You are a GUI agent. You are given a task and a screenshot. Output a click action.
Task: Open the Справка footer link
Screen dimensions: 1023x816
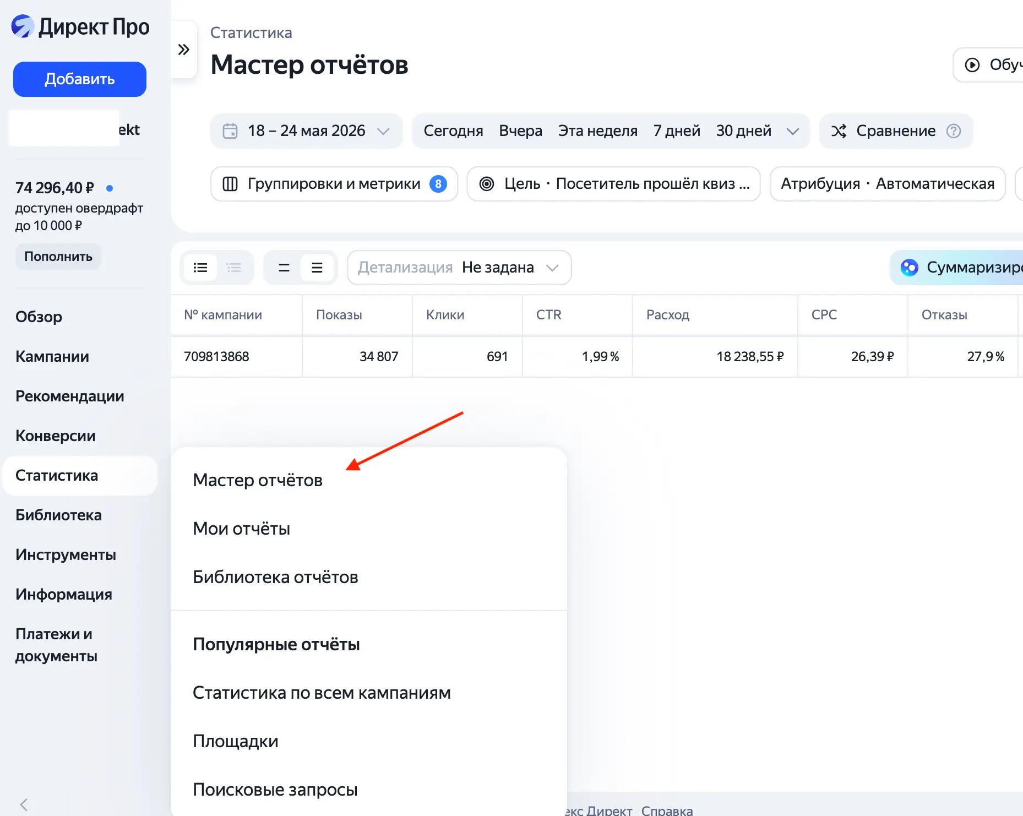click(x=667, y=810)
